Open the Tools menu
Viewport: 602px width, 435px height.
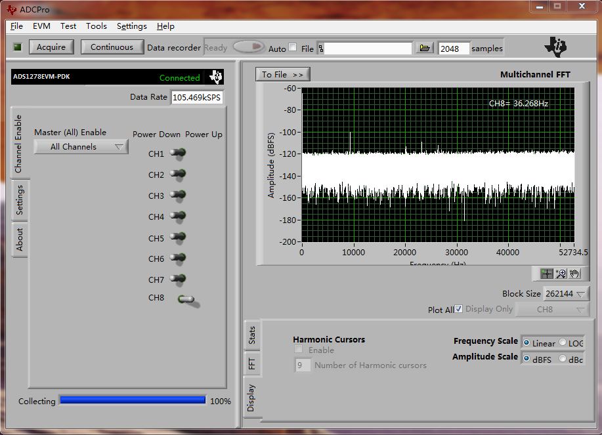coord(96,26)
